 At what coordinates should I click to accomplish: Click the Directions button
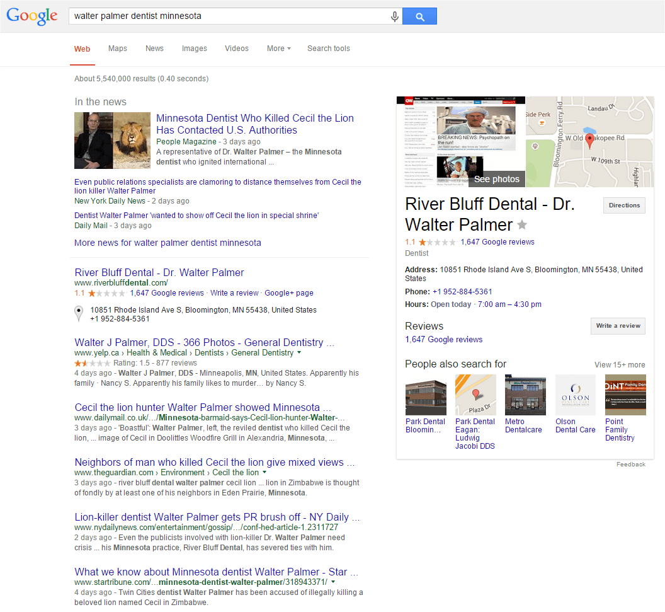(623, 205)
